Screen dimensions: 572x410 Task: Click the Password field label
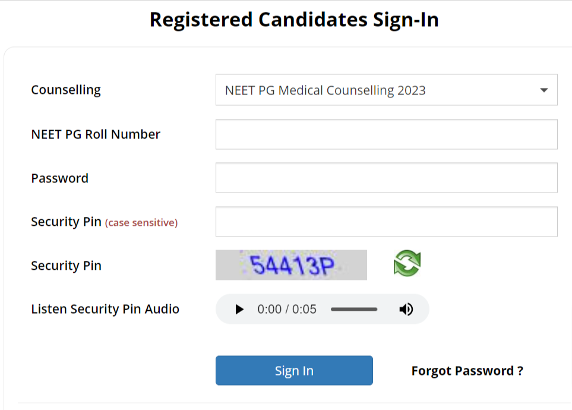[x=59, y=178]
